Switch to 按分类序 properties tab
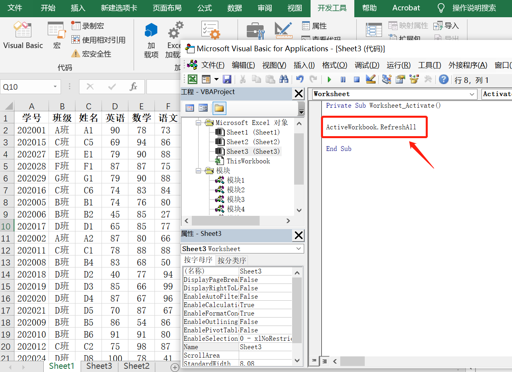This screenshot has height=372, width=512. point(232,260)
